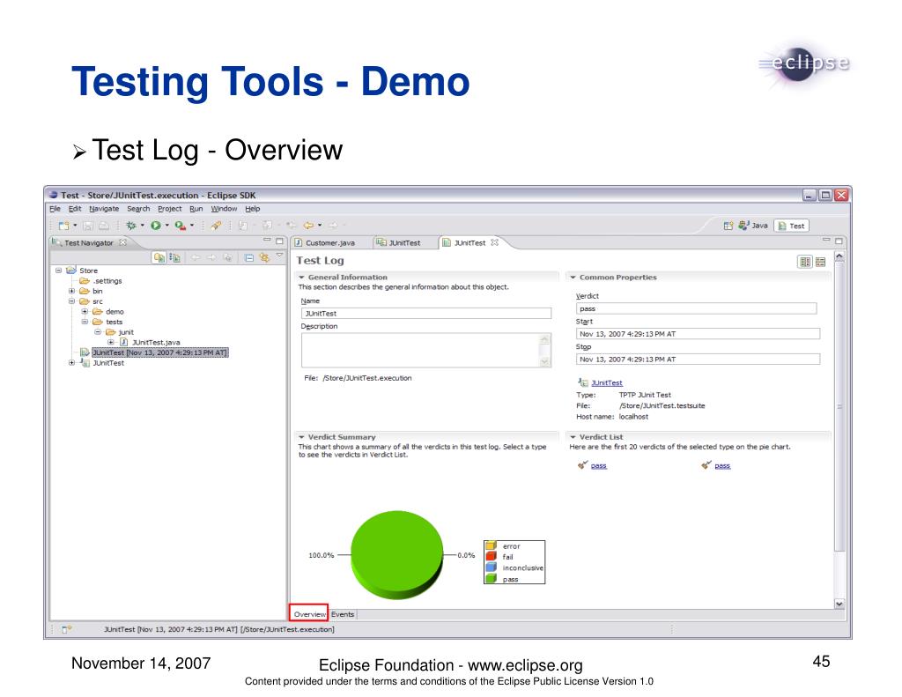The width and height of the screenshot is (902, 697).
Task: Expand the bin folder node
Action: pyautogui.click(x=71, y=291)
